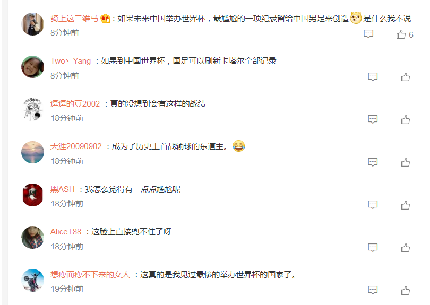The width and height of the screenshot is (430, 305).
Task: Reply to 天涯20090902's comment
Action: tap(373, 162)
